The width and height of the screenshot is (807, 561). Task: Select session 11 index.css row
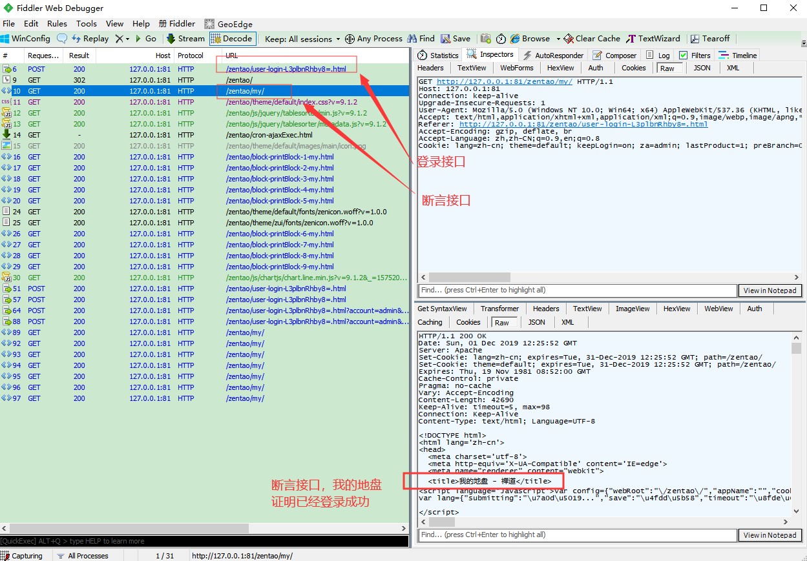204,102
